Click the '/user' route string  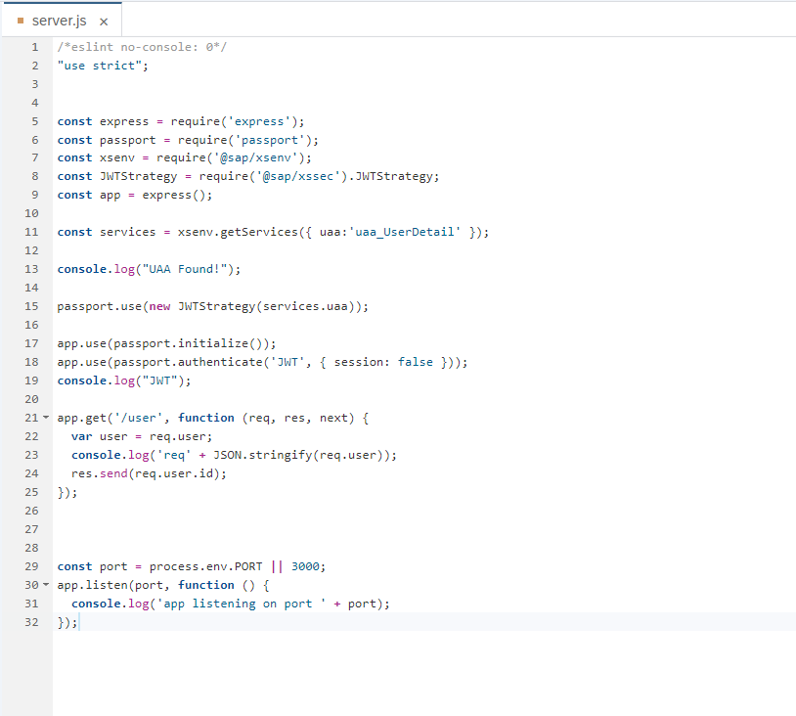[138, 418]
